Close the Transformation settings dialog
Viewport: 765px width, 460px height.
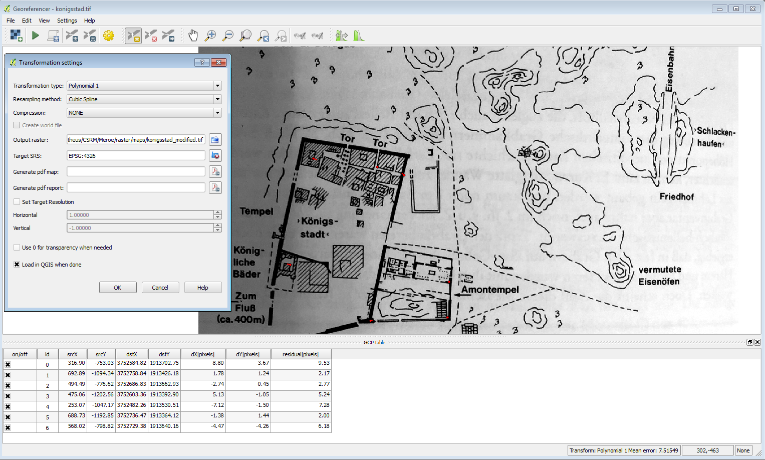click(x=218, y=62)
